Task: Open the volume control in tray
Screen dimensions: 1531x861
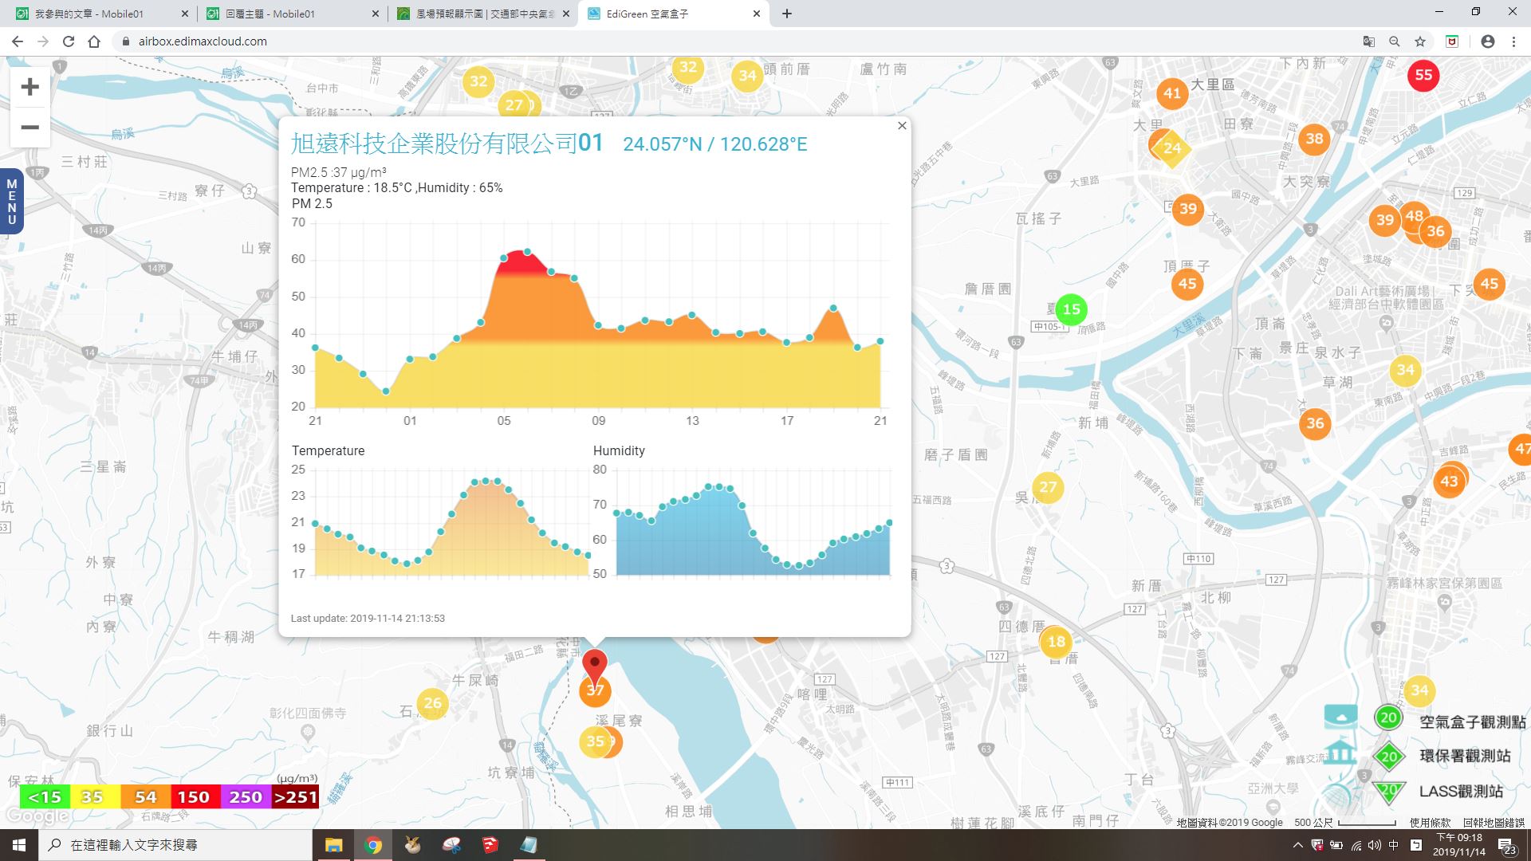Action: coord(1374,845)
